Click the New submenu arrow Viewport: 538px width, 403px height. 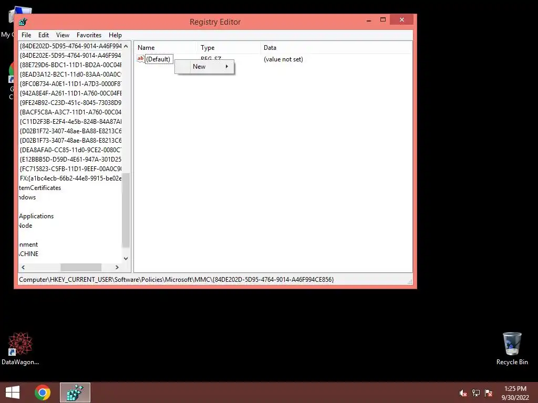tap(227, 67)
